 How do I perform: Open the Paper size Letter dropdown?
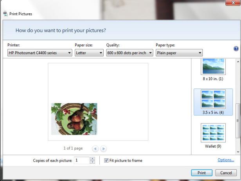point(89,53)
